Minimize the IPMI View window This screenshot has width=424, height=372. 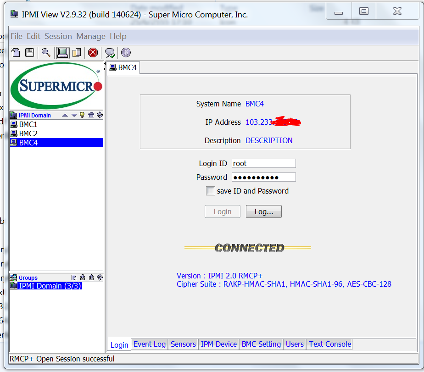[x=339, y=11]
